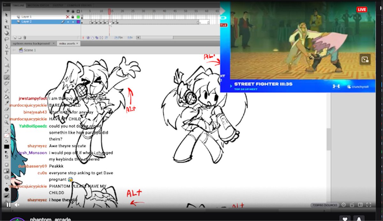Viewport: 383px width, 221px height.
Task: Select the Selection arrow tool
Action: coord(6,15)
